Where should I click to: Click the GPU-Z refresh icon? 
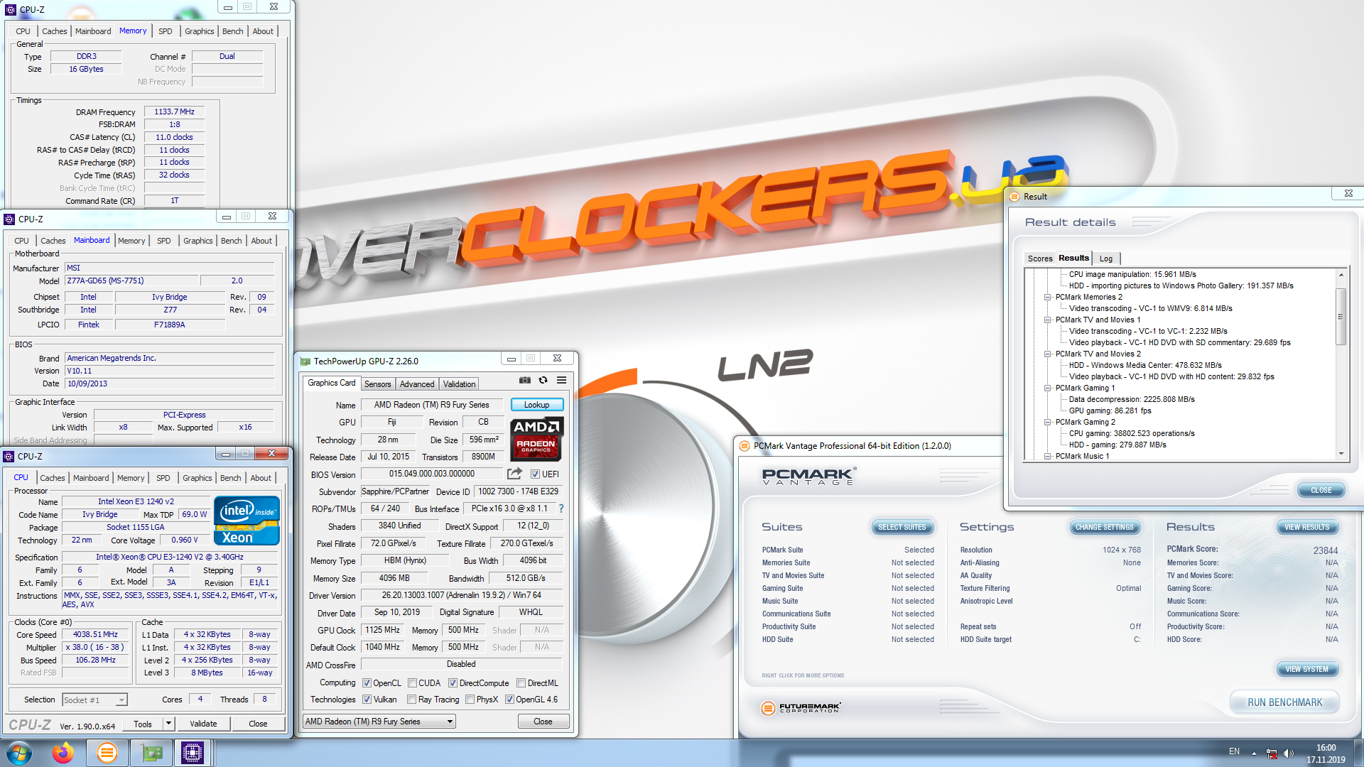(543, 380)
